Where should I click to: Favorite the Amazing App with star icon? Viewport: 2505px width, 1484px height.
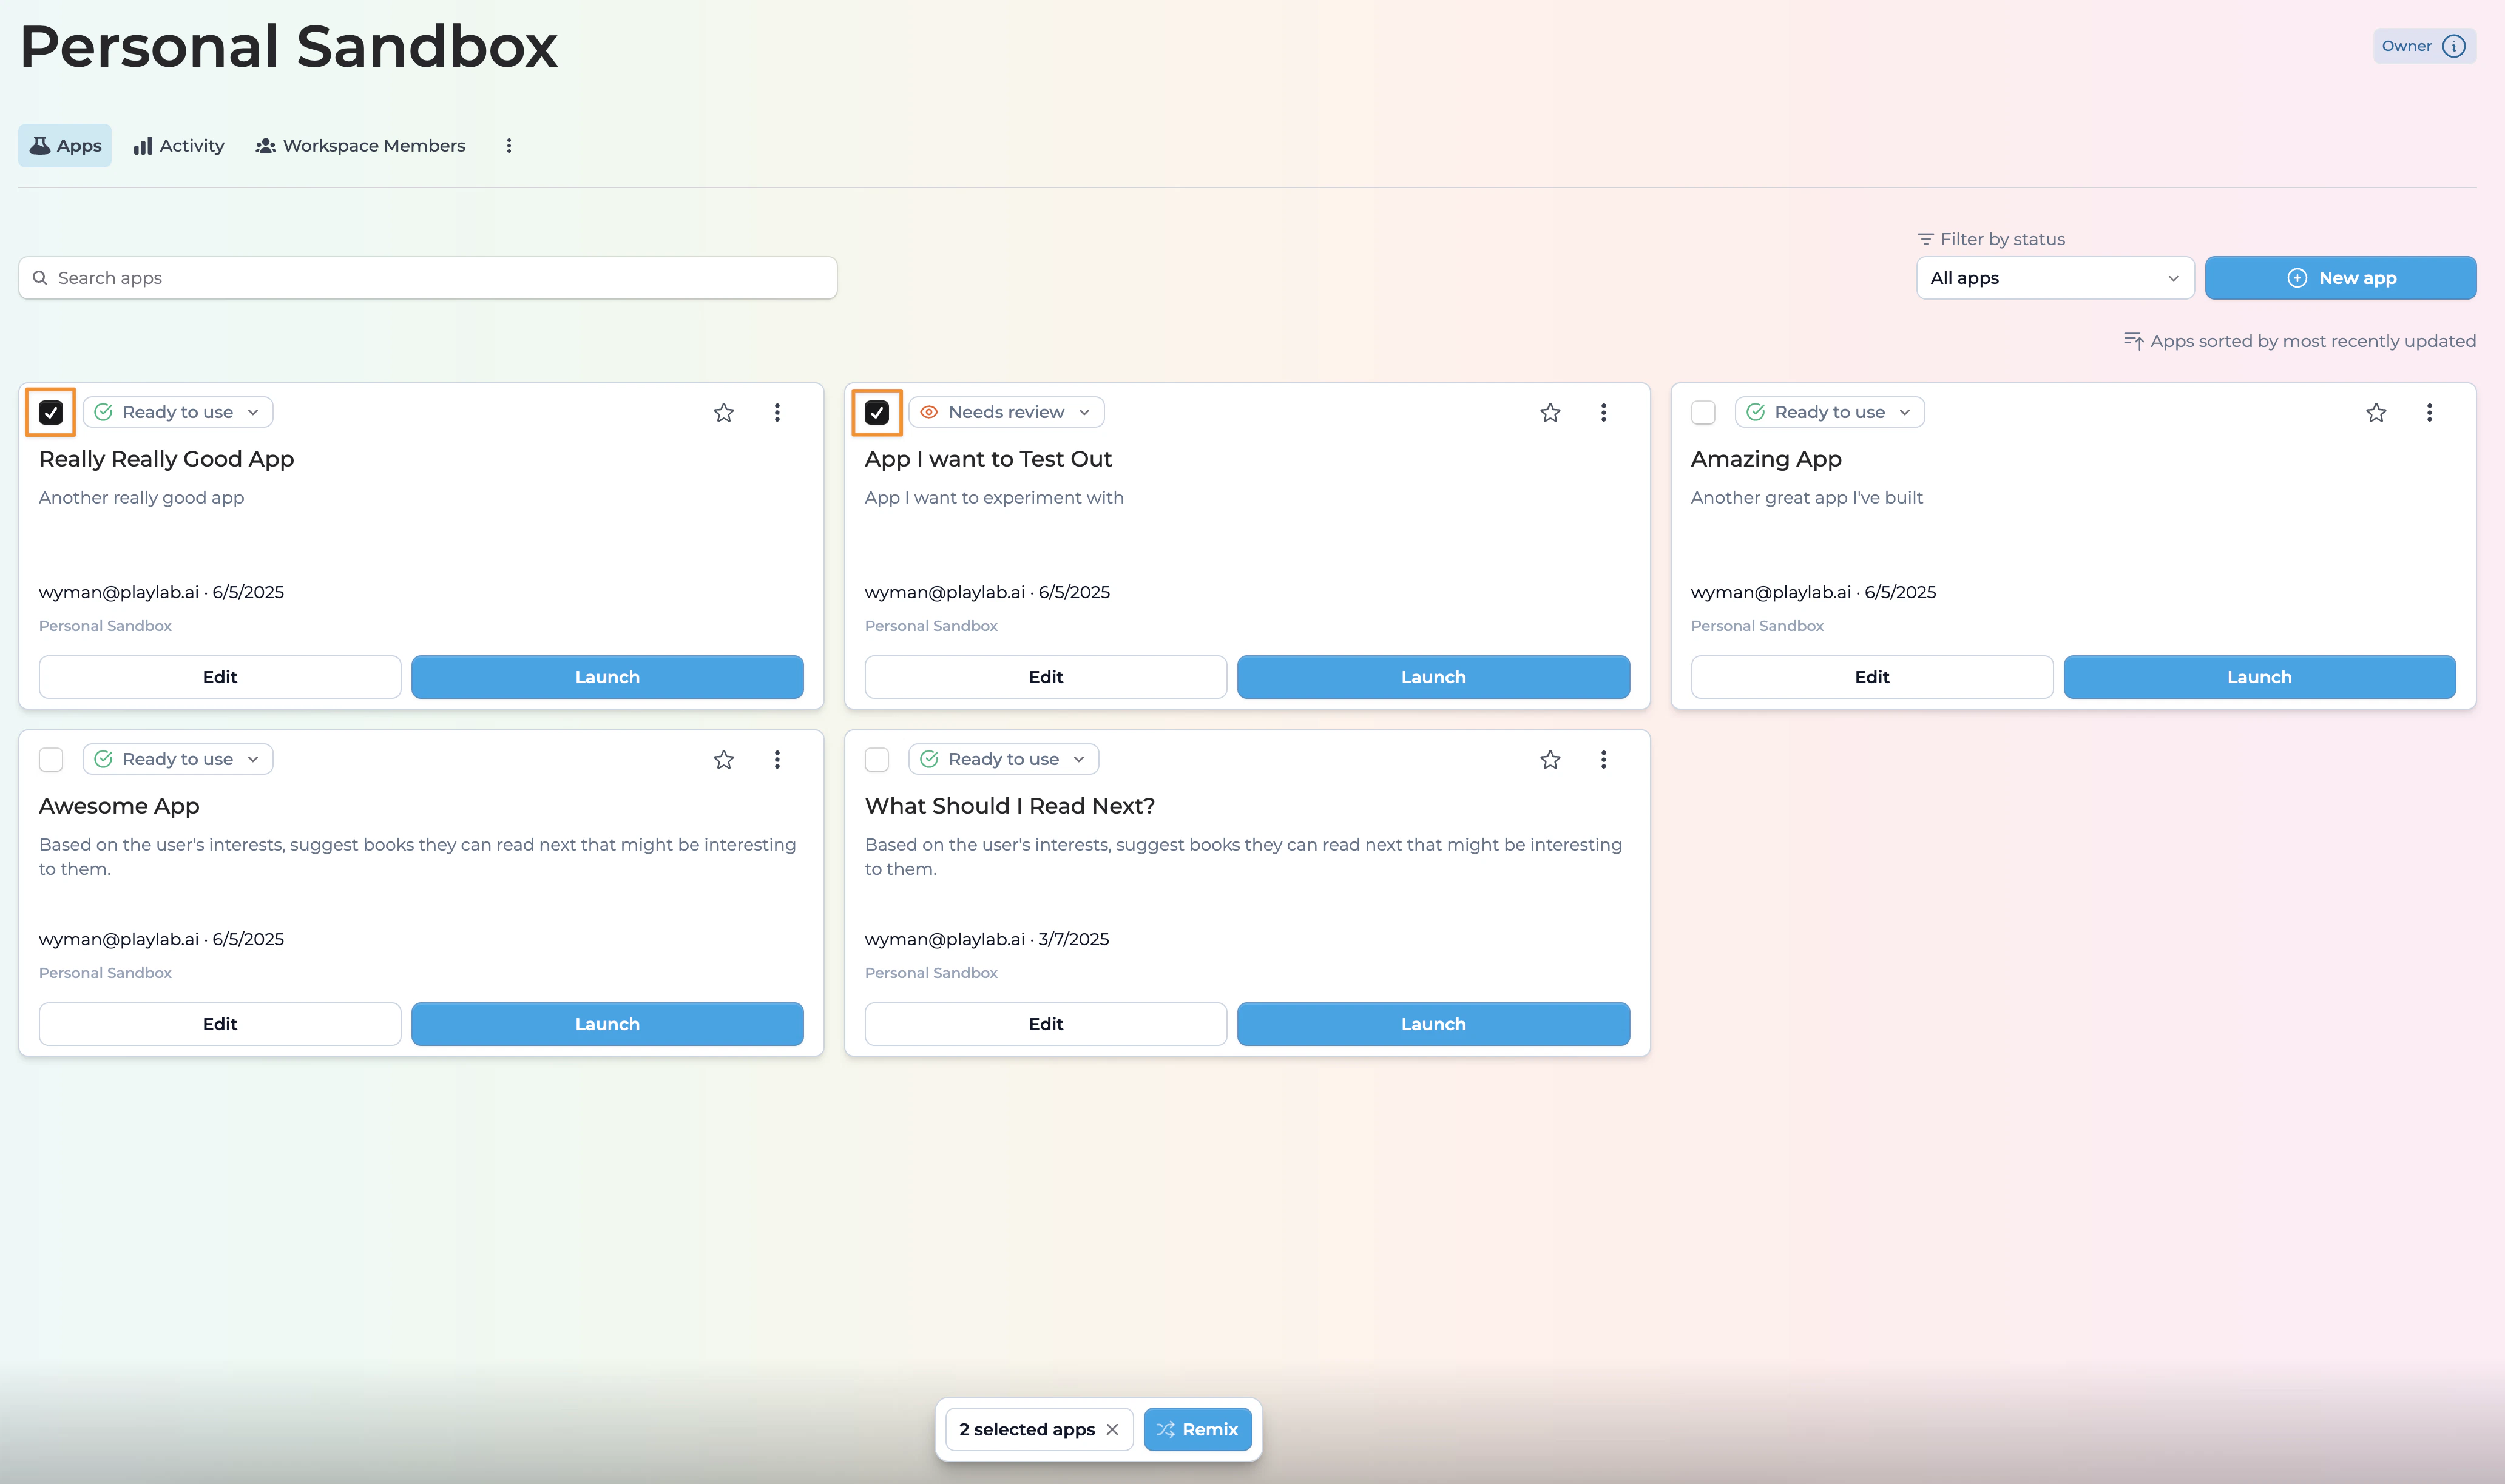(2375, 412)
